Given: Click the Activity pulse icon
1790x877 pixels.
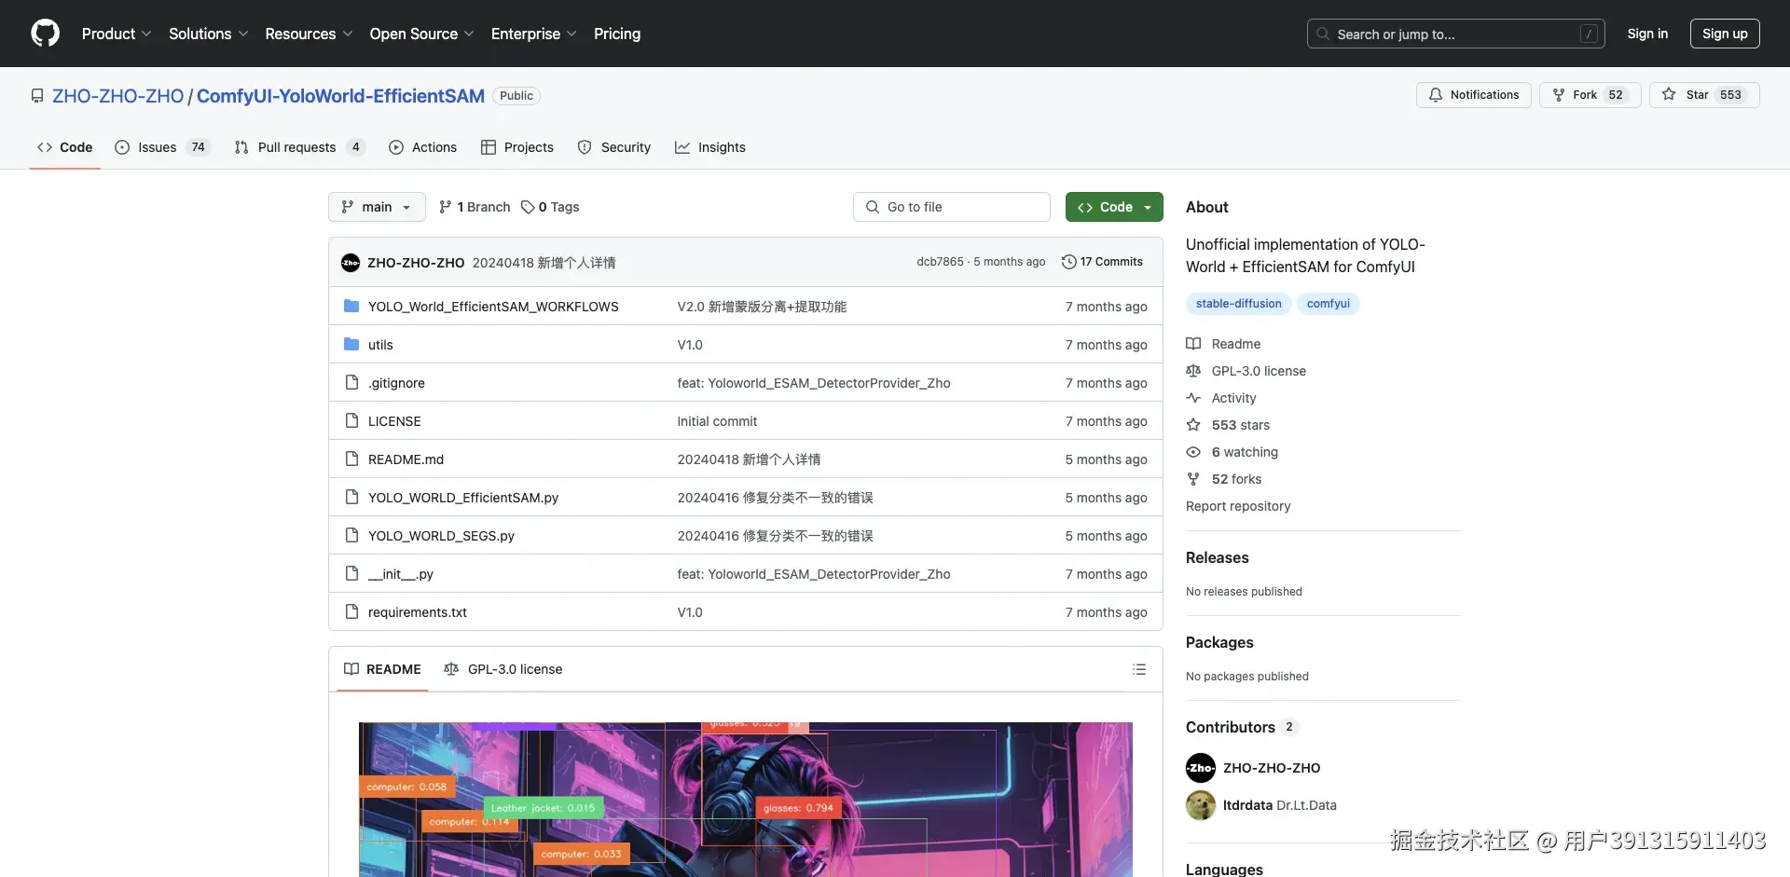Looking at the screenshot, I should 1193,398.
